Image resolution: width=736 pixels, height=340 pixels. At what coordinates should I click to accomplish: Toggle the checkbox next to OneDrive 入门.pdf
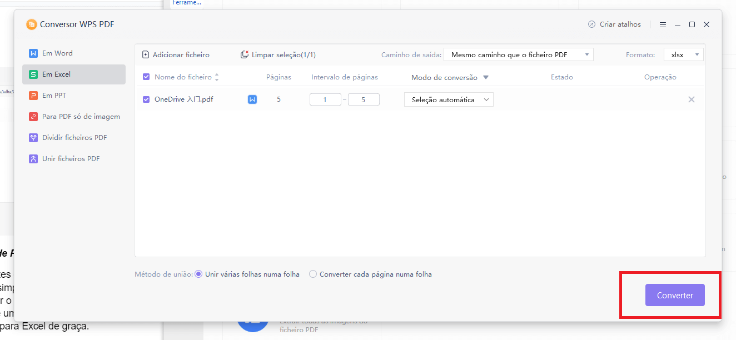point(146,99)
